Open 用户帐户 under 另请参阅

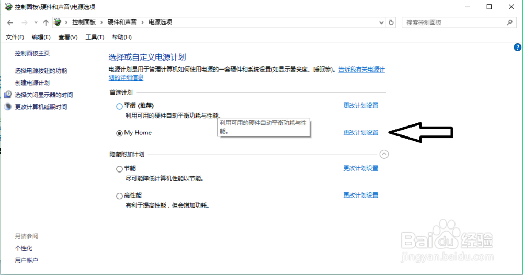click(26, 260)
